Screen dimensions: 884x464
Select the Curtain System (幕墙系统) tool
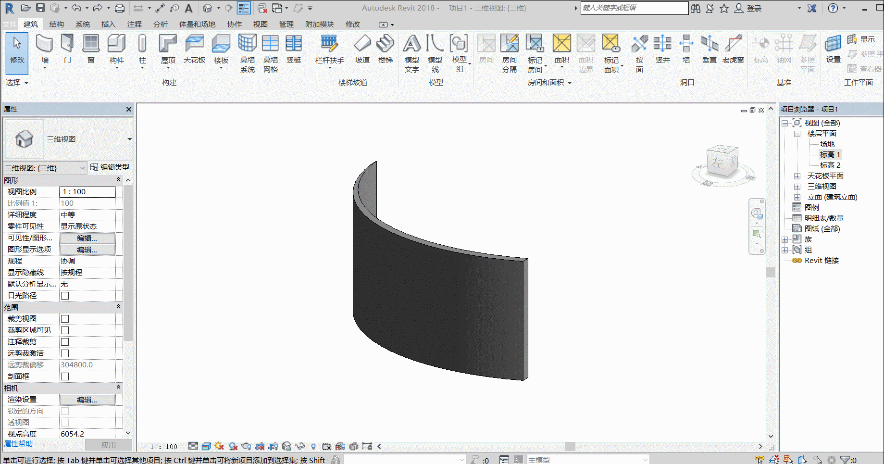[x=248, y=53]
